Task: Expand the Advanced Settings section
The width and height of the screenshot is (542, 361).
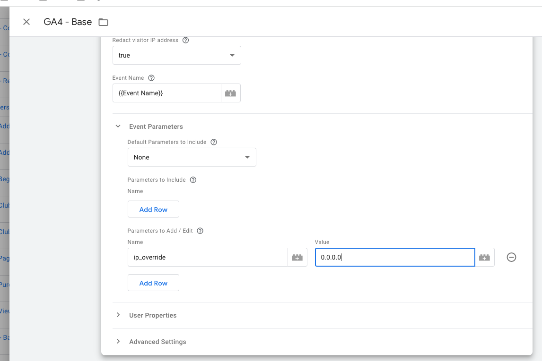Action: pyautogui.click(x=118, y=341)
